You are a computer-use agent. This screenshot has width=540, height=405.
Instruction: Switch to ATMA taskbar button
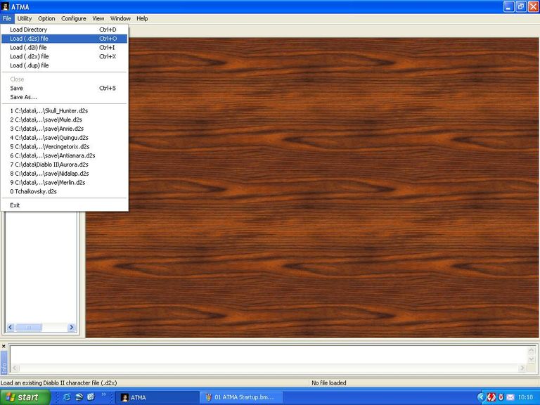[157, 397]
